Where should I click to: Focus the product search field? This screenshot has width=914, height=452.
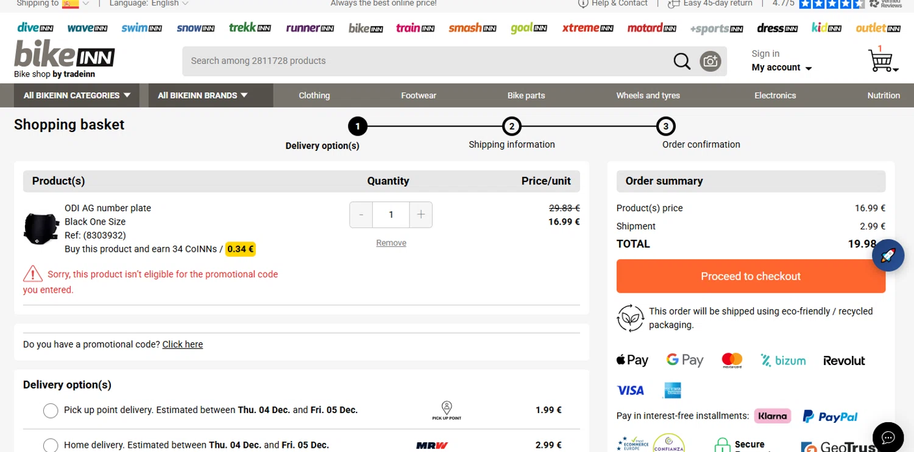tap(427, 61)
